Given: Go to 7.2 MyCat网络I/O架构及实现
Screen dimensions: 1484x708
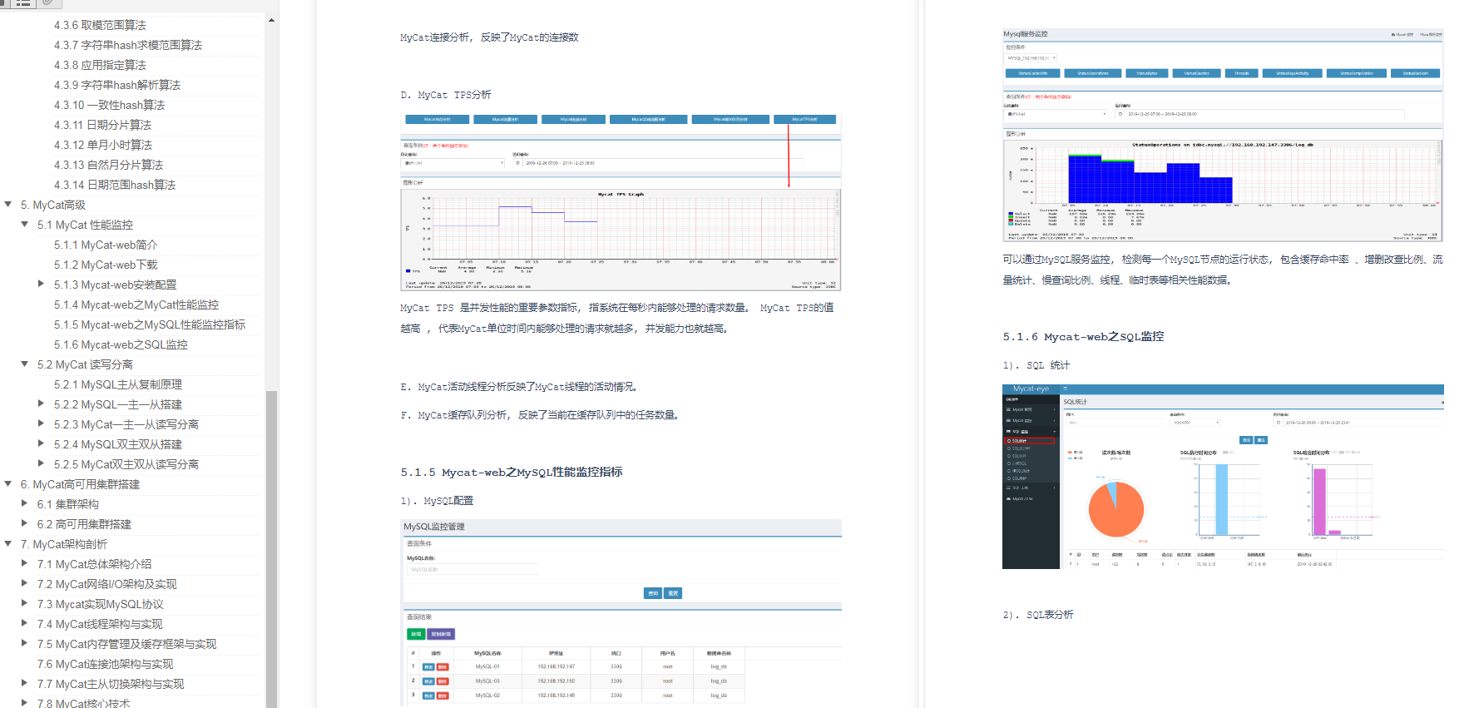Looking at the screenshot, I should pyautogui.click(x=107, y=584).
